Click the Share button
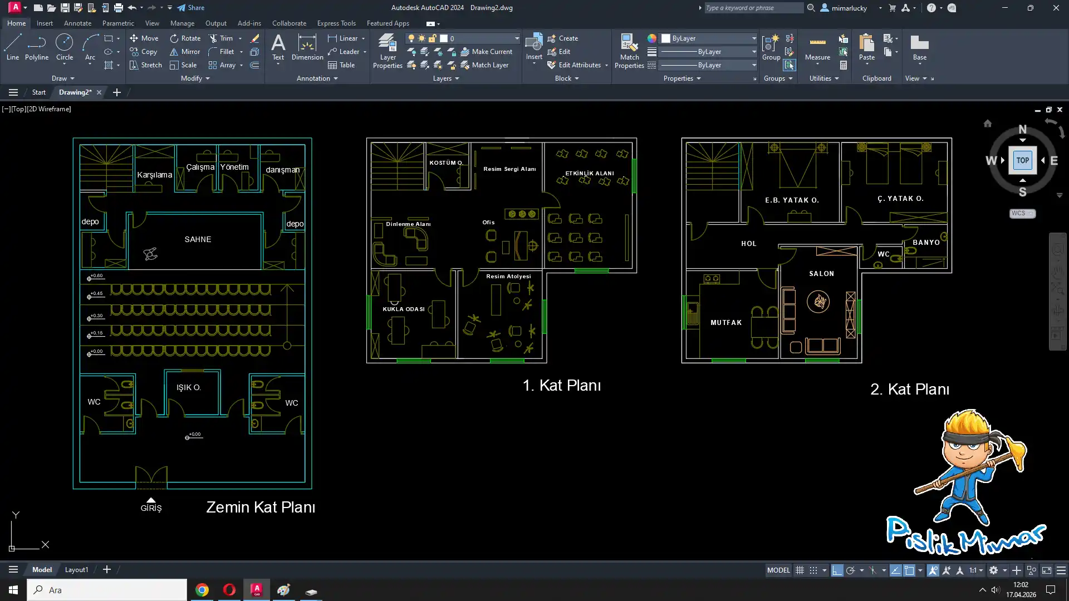 [191, 8]
